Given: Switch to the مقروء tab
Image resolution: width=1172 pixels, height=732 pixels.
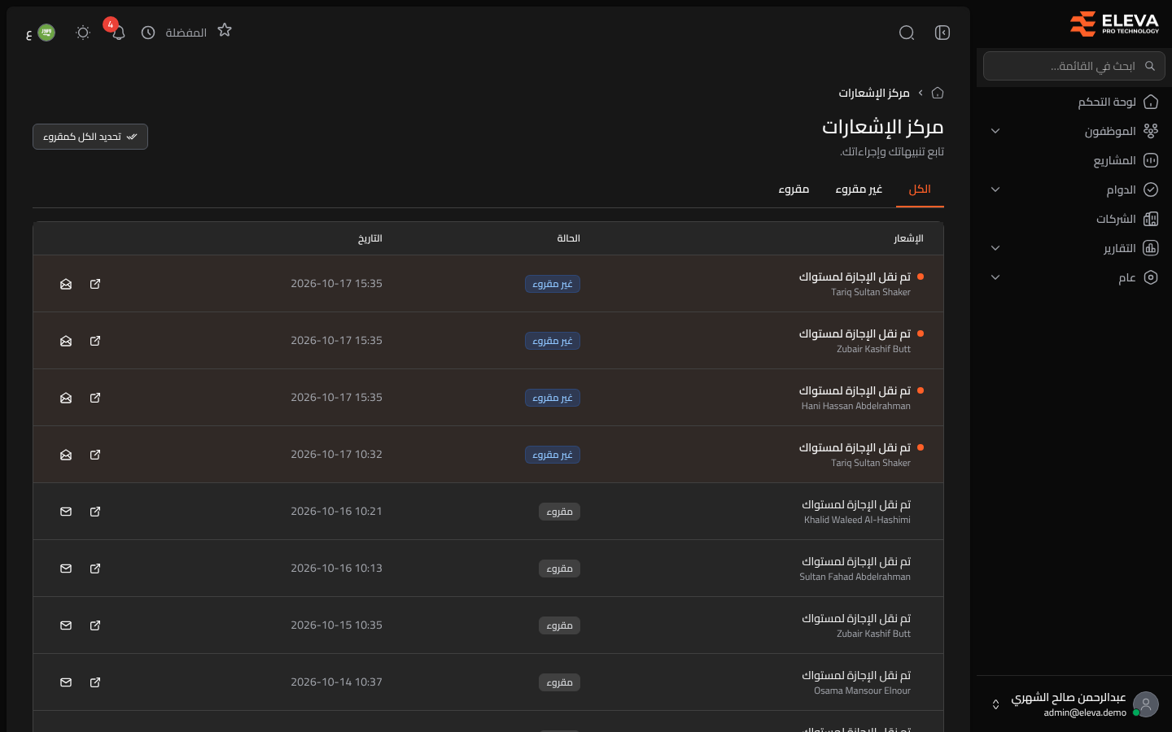Looking at the screenshot, I should click(x=794, y=190).
